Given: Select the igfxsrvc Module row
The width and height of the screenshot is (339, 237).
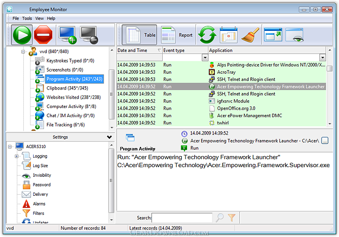Looking at the screenshot, I should (x=221, y=101).
